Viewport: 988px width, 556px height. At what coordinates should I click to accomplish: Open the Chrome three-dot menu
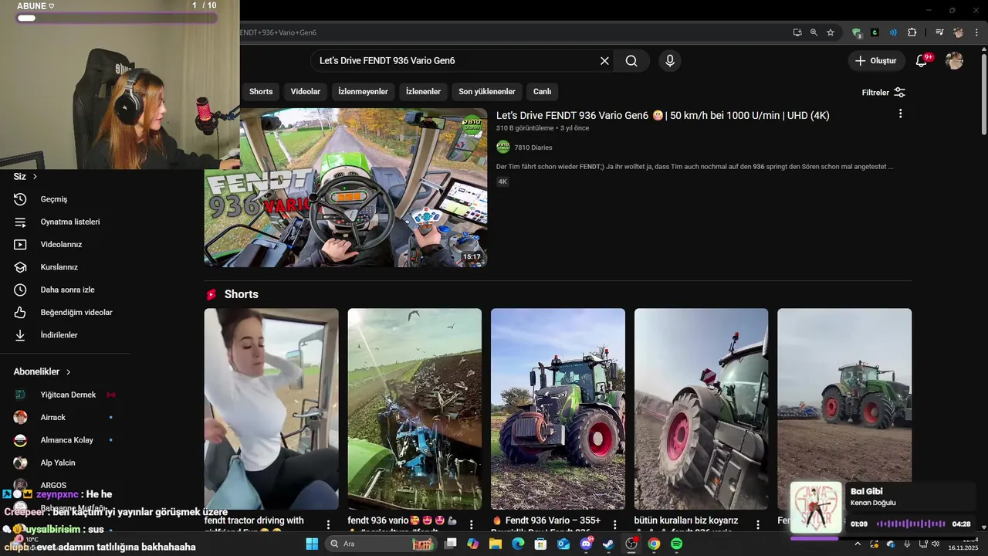[x=976, y=32]
